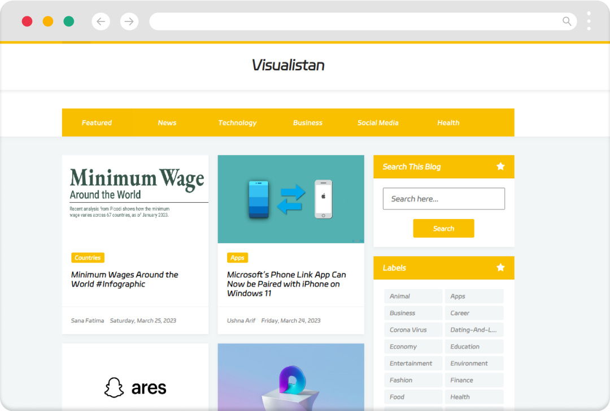The height and width of the screenshot is (411, 610).
Task: Click the browser address bar
Action: [363, 21]
